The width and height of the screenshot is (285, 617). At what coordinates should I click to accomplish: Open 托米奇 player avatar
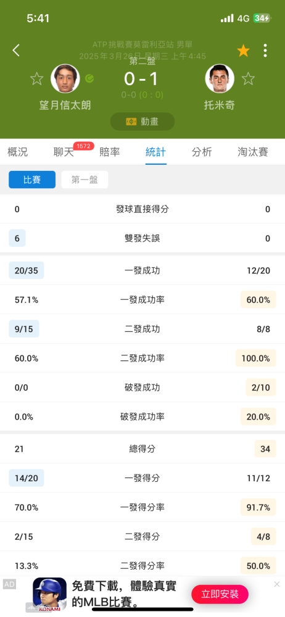click(x=220, y=79)
